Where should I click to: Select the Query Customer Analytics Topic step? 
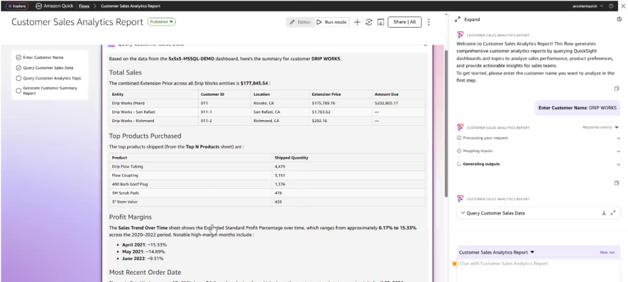53,78
